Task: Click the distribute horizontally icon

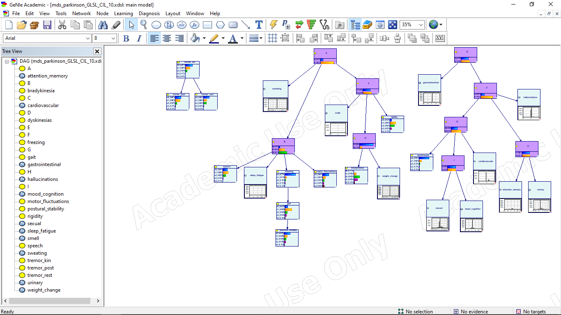Action: 384,38
